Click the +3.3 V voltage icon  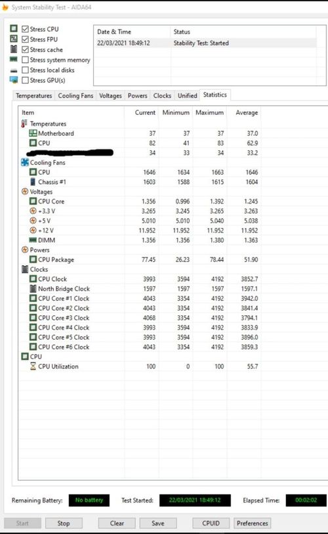pyautogui.click(x=33, y=211)
